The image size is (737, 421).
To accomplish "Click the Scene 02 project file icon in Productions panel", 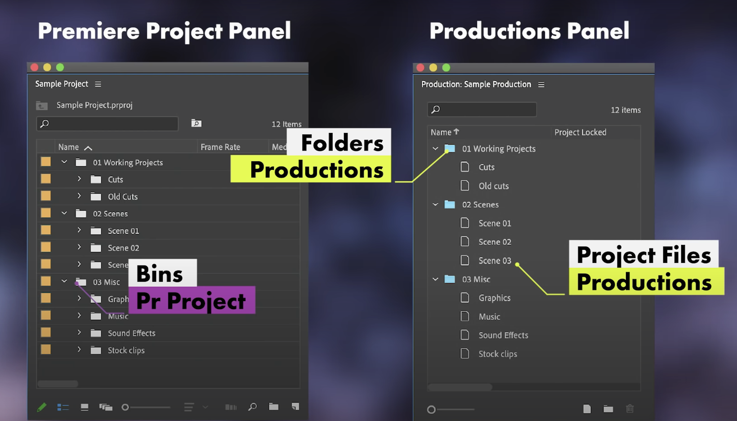I will pyautogui.click(x=465, y=242).
